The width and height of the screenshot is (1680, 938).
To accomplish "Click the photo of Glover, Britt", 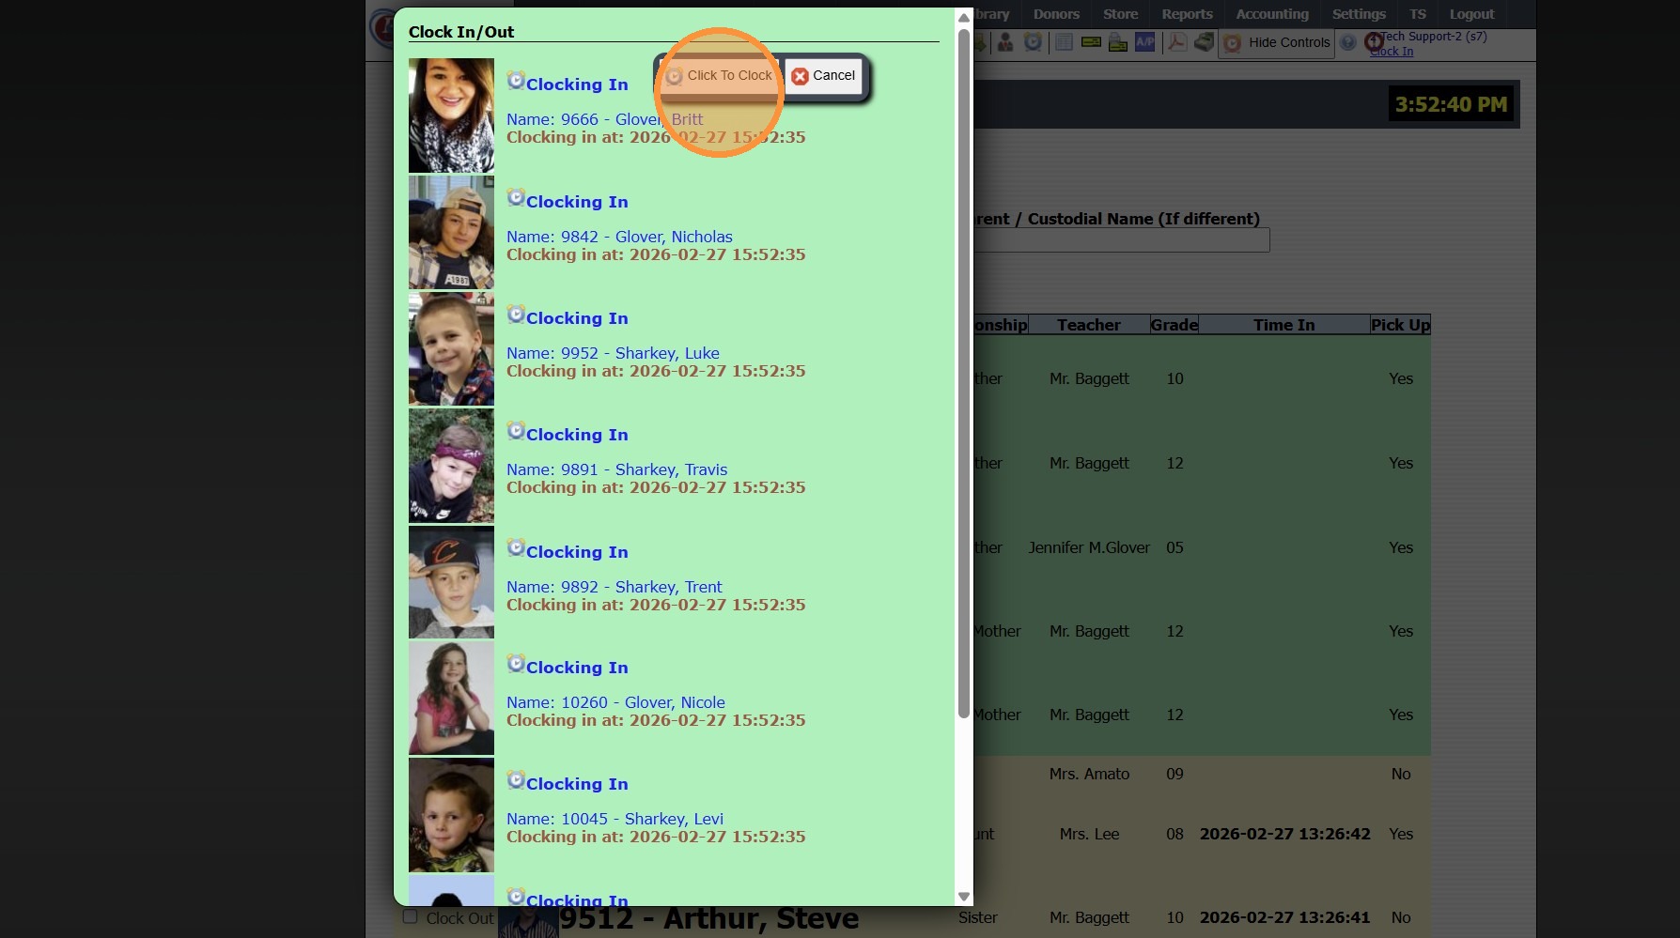I will [x=451, y=115].
